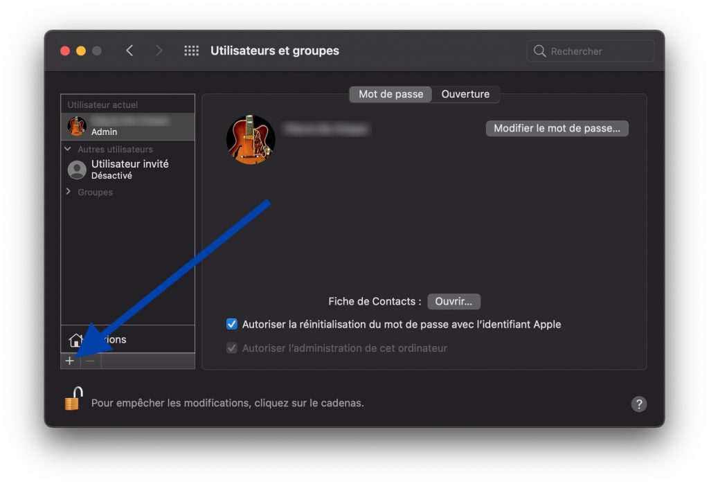Expand the Groupes section

click(68, 192)
